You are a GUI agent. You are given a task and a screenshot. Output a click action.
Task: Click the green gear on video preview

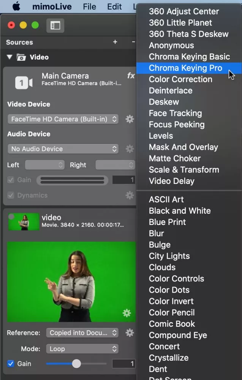coord(127,313)
